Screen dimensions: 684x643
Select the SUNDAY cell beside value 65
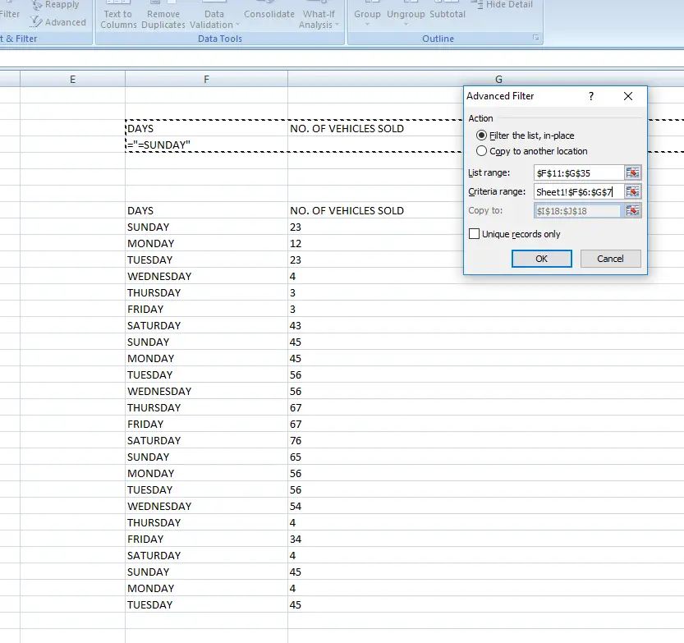click(x=206, y=457)
